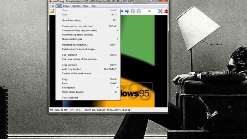Choose Auto crop borders
The image size is (247, 139).
click(x=88, y=69)
